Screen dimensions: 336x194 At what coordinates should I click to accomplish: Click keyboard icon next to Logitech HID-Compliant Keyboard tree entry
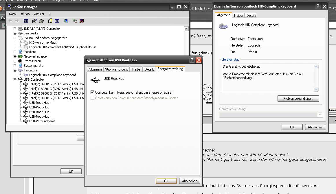[x=26, y=75]
